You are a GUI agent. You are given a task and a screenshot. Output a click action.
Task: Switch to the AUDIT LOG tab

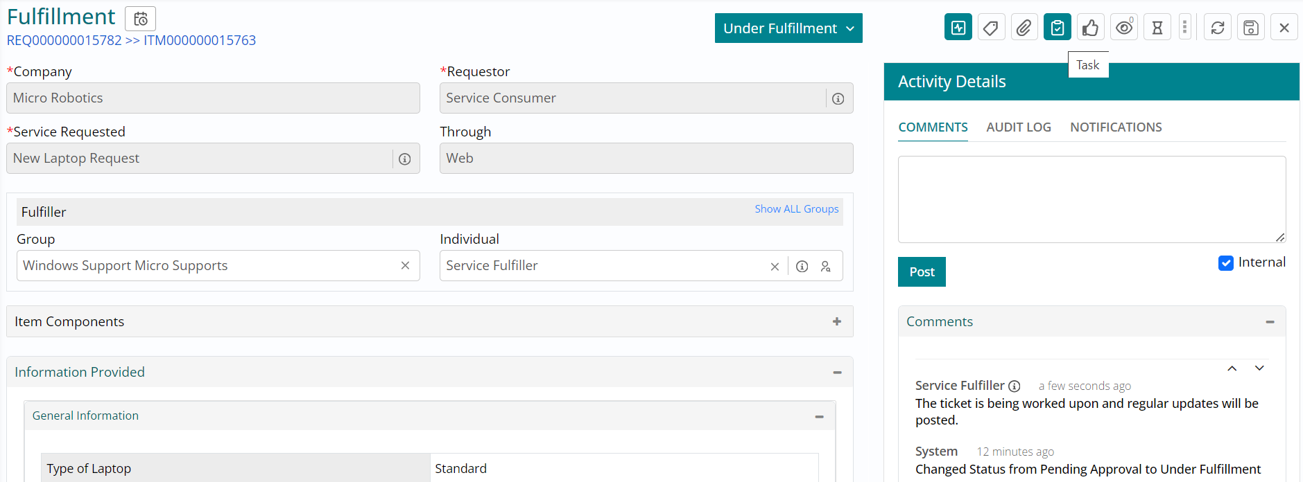pyautogui.click(x=1018, y=127)
